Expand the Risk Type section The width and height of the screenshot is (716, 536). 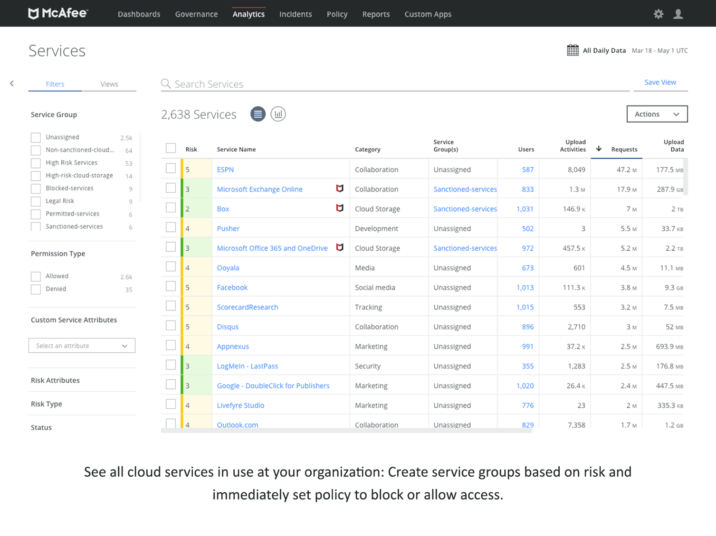[47, 404]
